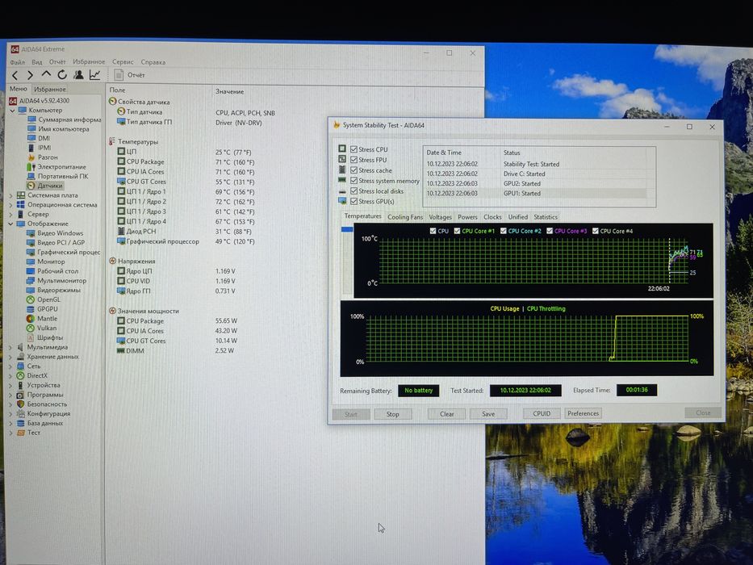
Task: Expand the Мультимедиа tree node
Action: click(x=11, y=347)
